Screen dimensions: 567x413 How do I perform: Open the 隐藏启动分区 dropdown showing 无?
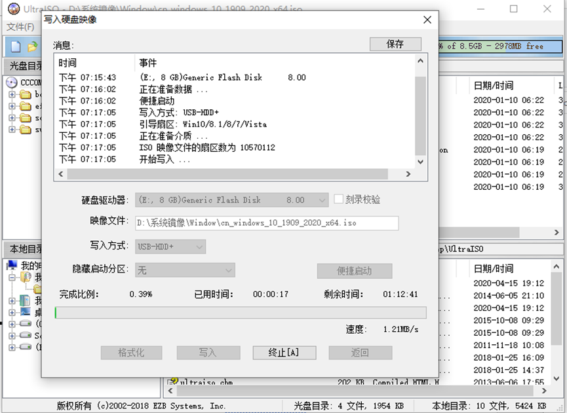point(185,270)
